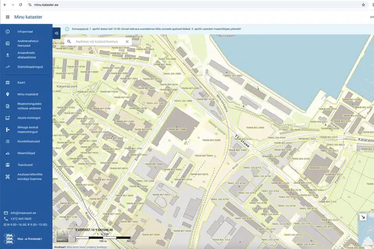Click the info icon in notification banner
Screen dimensions: 374x249
coord(67,29)
